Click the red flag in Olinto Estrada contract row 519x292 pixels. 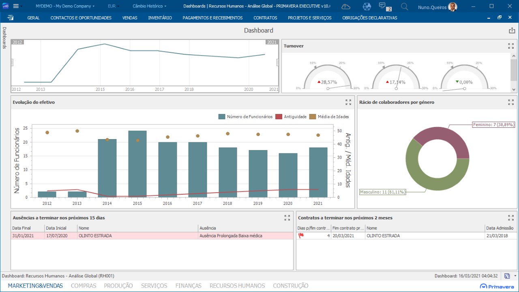tap(301, 236)
